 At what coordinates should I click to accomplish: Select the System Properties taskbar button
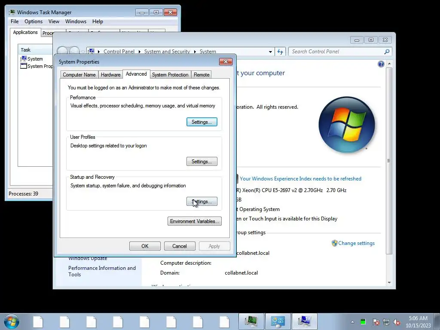tap(305, 321)
